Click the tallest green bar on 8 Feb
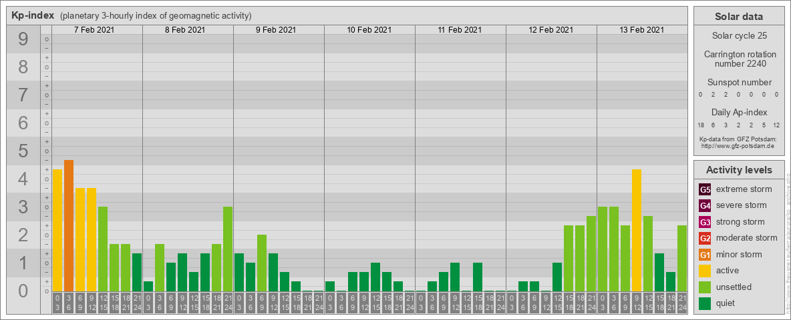 click(x=228, y=249)
